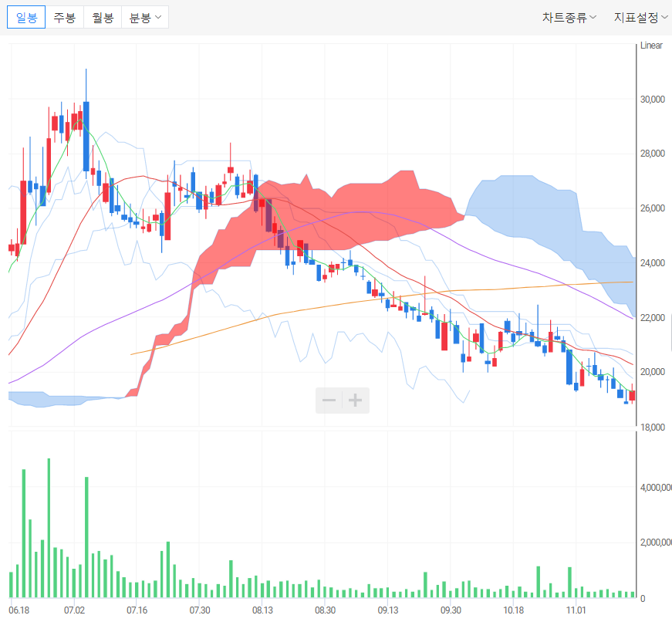Image resolution: width=672 pixels, height=622 pixels.
Task: Click the long blue candlestick near 07.02
Action: point(86,137)
